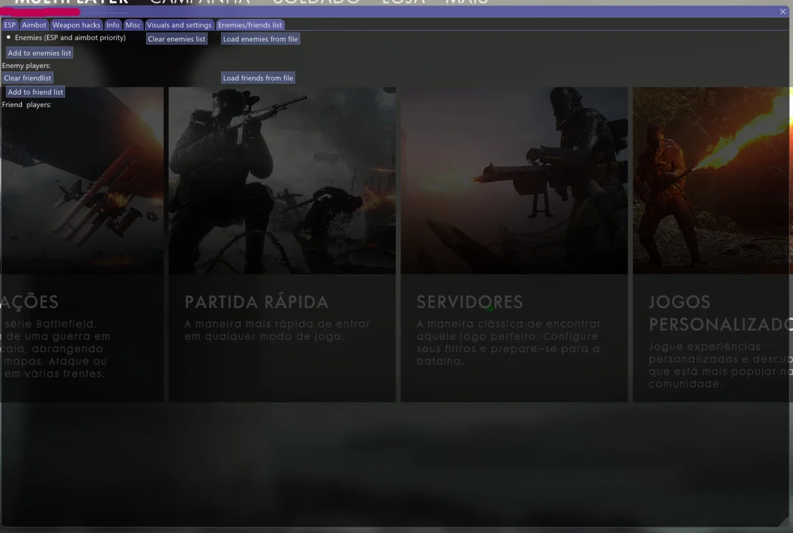Open the Servidores game card

pos(514,245)
